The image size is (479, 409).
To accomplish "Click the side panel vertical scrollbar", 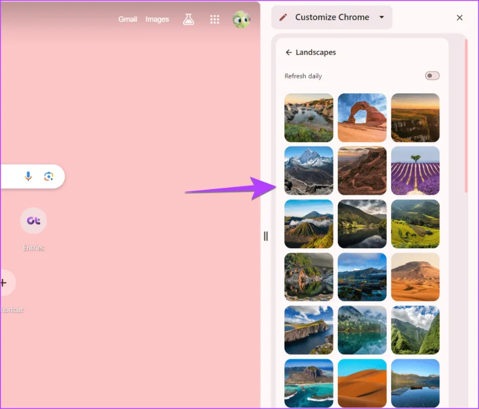I will point(466,116).
